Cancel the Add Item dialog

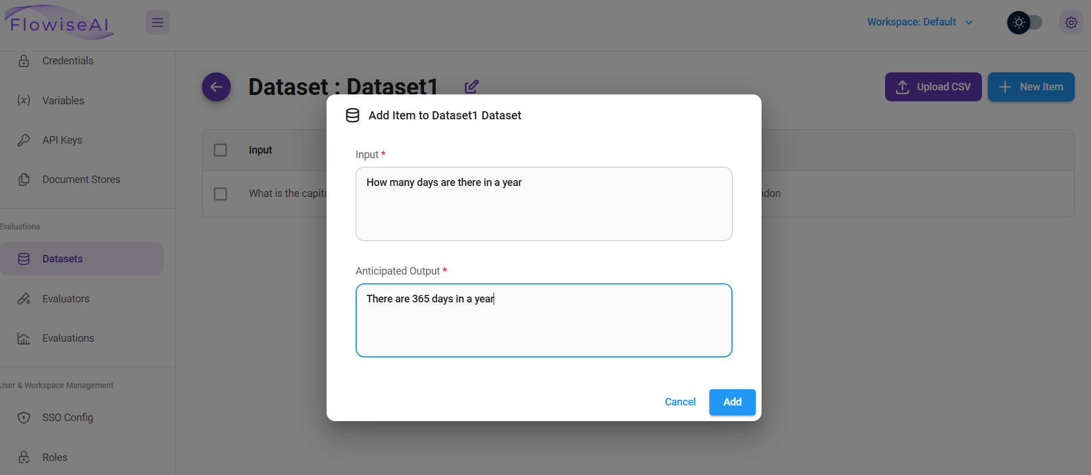point(680,402)
